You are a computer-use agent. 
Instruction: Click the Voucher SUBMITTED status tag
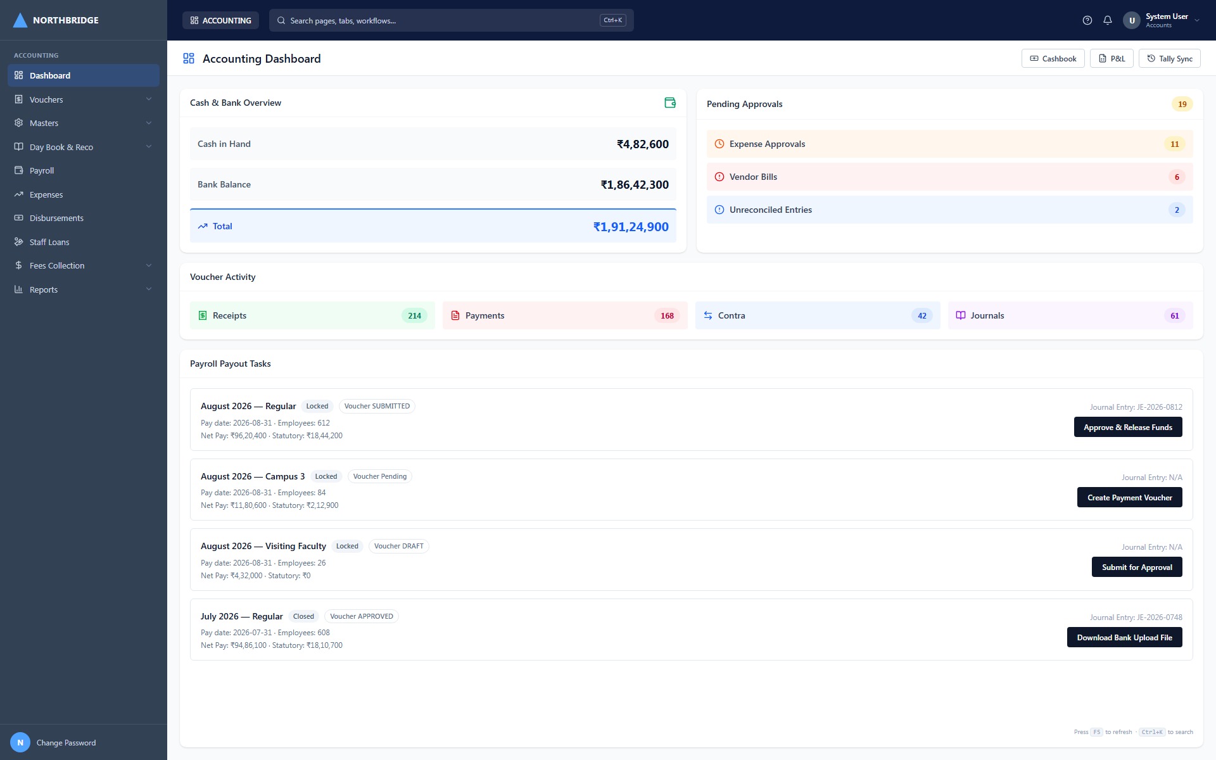pos(377,406)
